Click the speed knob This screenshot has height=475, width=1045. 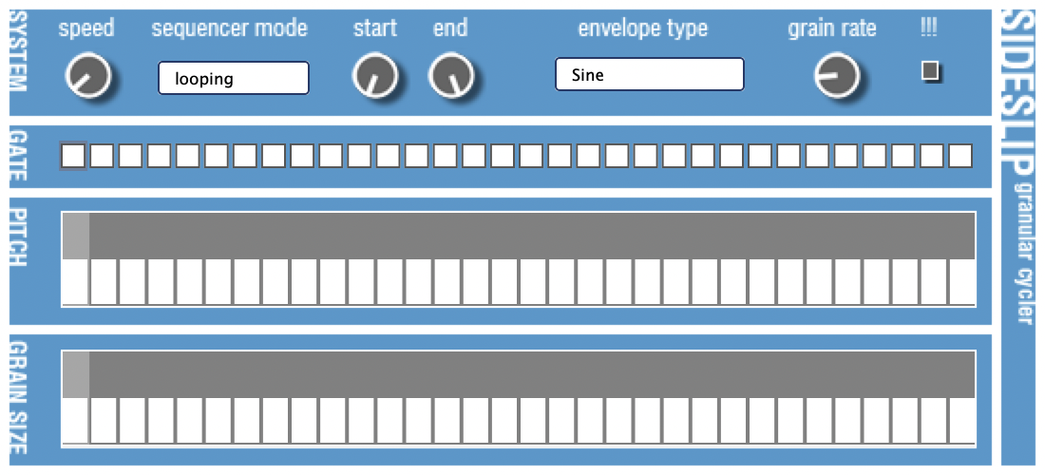[87, 77]
